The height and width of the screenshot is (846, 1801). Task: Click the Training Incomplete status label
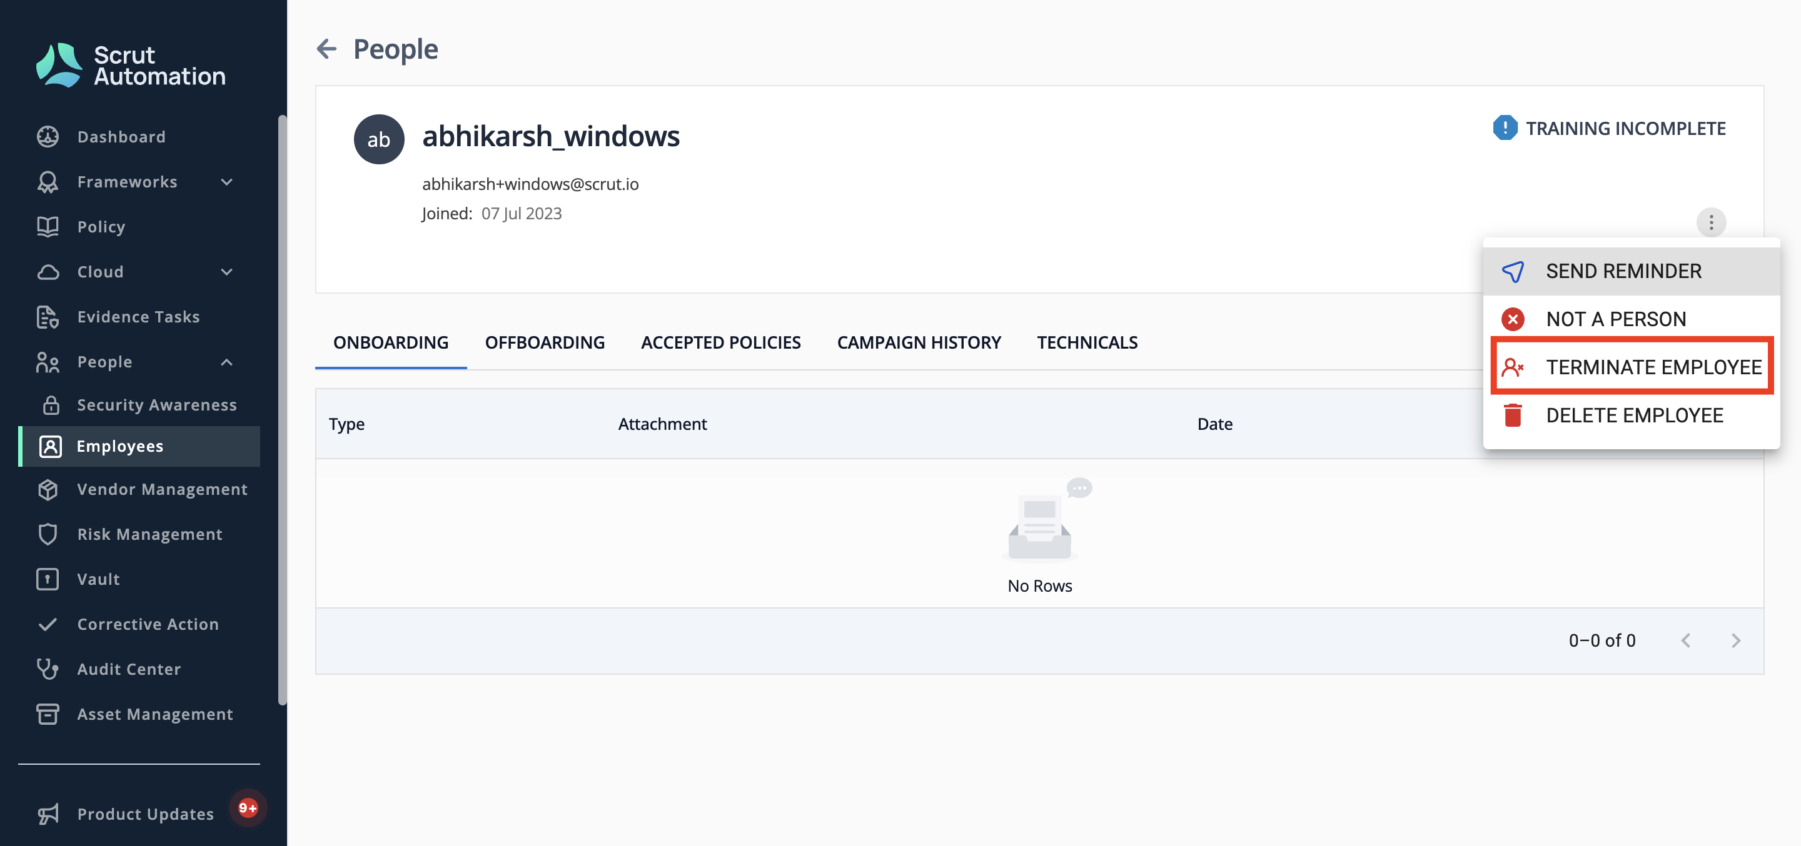pos(1625,129)
